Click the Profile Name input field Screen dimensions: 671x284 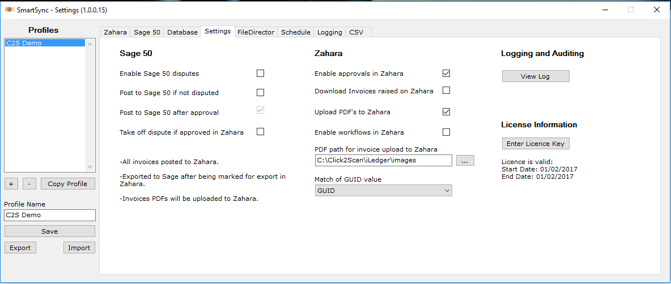click(x=50, y=215)
